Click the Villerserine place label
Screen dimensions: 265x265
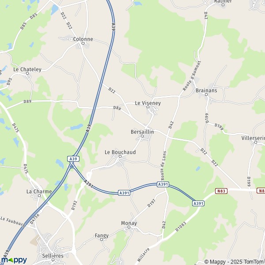point(253,138)
